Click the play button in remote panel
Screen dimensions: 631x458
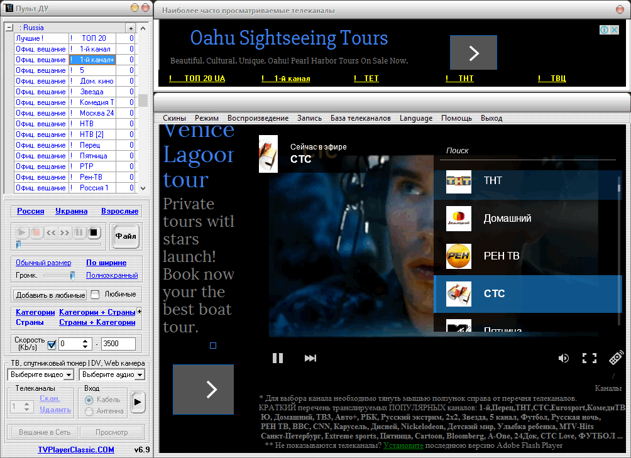click(x=22, y=232)
